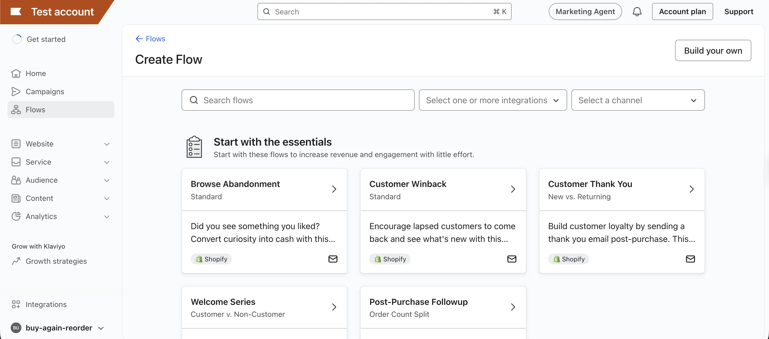Viewport: 769px width, 339px height.
Task: Select the Post-Purchase Followup flow title
Action: tap(418, 302)
